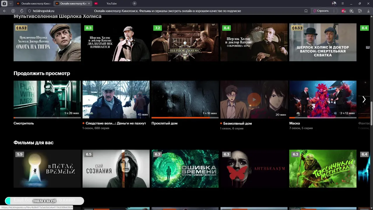This screenshot has width=373, height=210.
Task: Click the Маска title link
Action: tap(295, 123)
